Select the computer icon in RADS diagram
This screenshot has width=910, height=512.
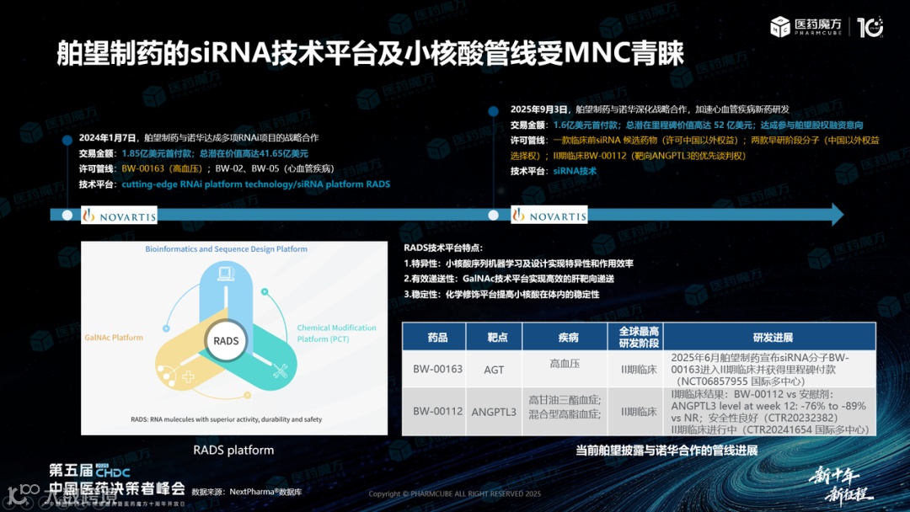pos(226,273)
